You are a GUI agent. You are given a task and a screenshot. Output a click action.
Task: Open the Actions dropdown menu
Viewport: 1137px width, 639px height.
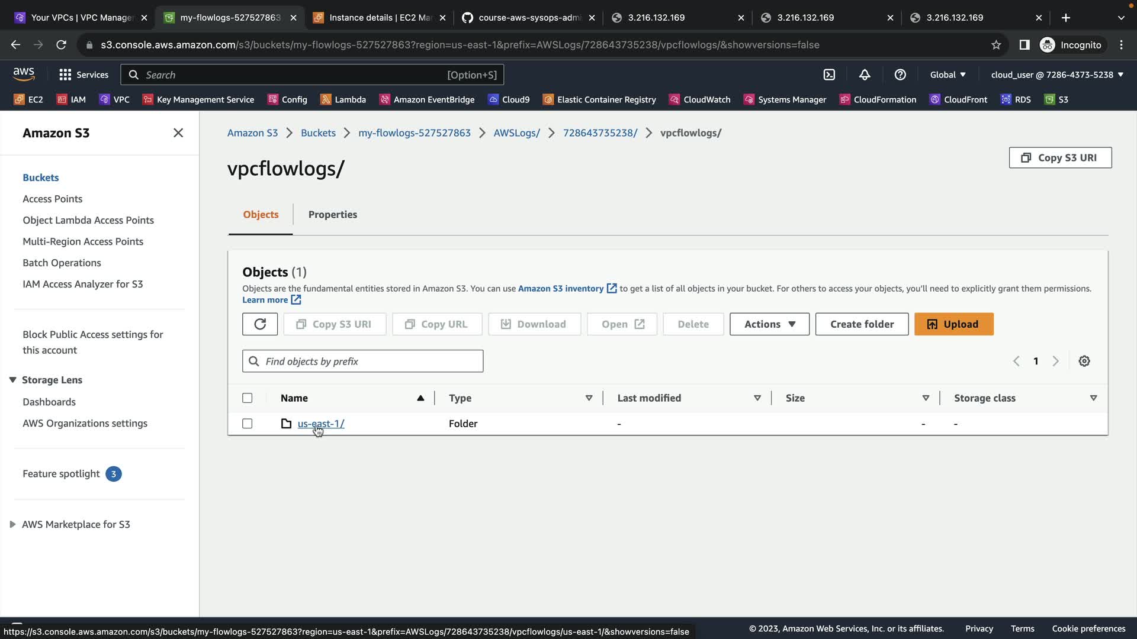[x=769, y=324]
